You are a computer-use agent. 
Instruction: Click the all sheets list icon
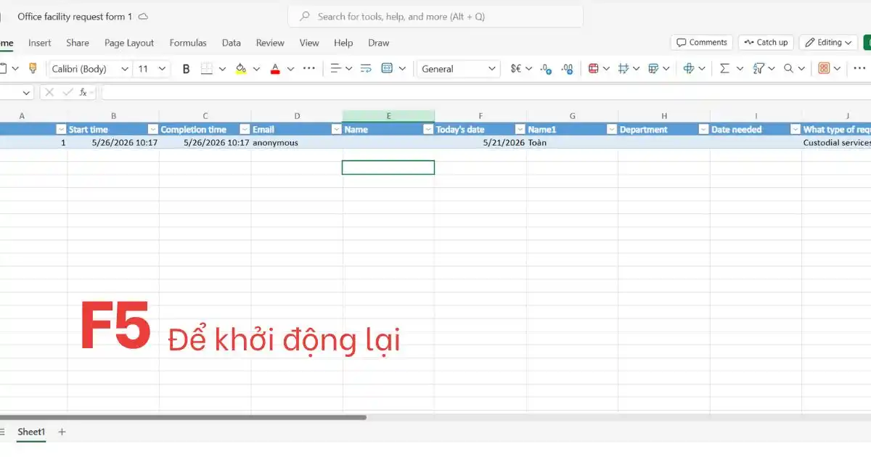(x=2, y=432)
